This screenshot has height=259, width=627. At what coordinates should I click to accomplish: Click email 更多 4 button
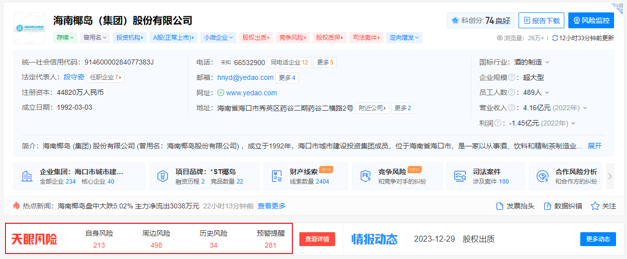[x=288, y=77]
